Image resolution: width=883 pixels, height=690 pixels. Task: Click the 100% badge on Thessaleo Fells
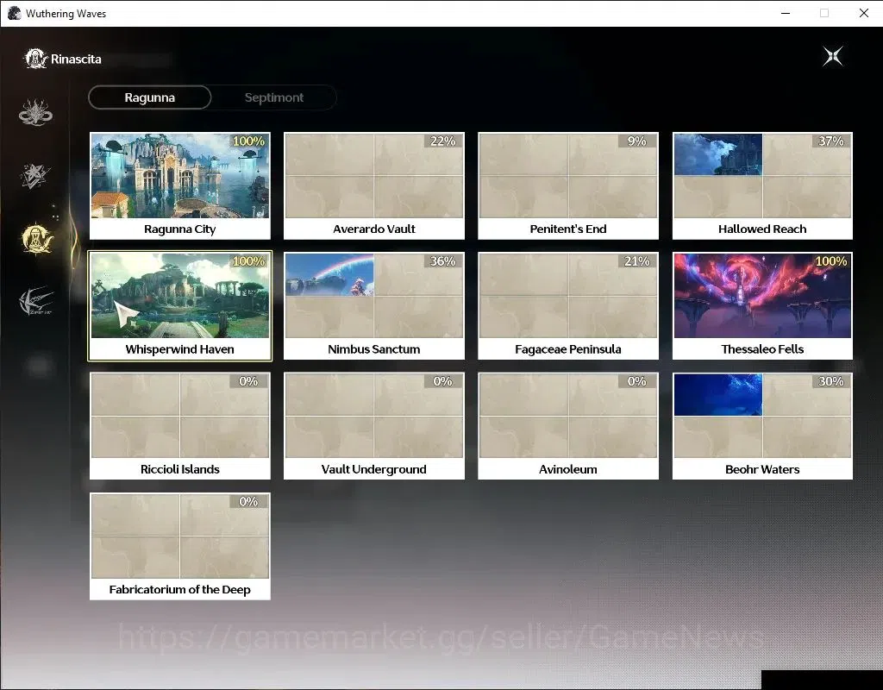(x=831, y=260)
